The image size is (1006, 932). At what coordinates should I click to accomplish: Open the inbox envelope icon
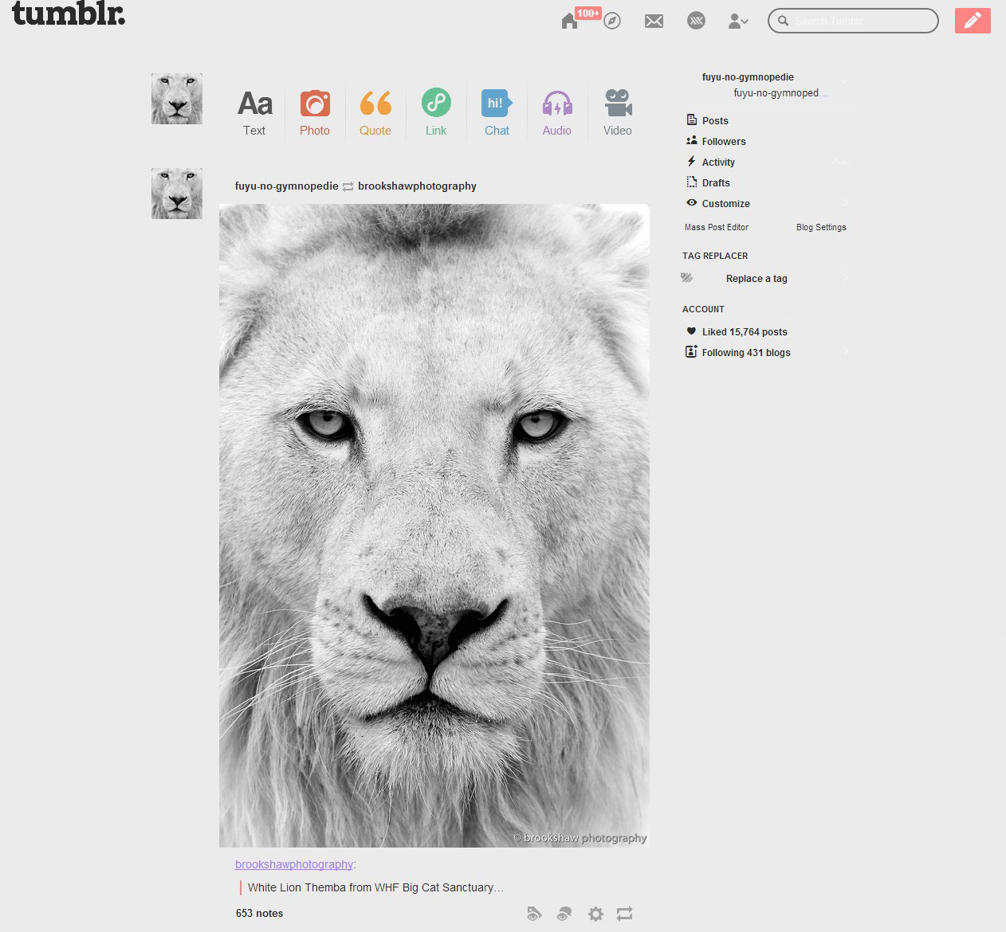pyautogui.click(x=654, y=22)
